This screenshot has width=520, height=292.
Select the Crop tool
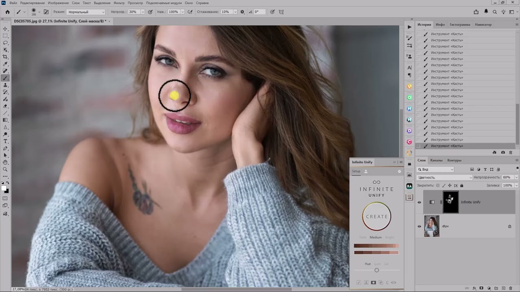coord(5,57)
